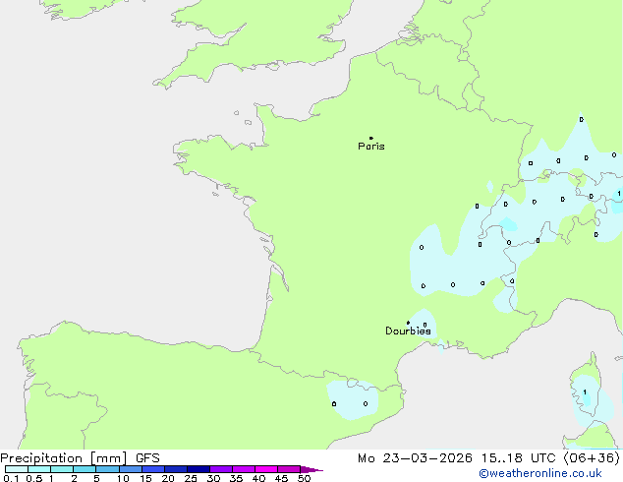Screen dimensions: 623x482
Task: Click the '0.1' legend scale label
Action: pyautogui.click(x=11, y=478)
